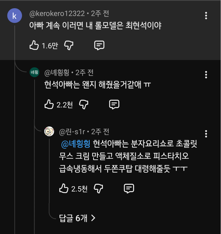
Task: Open the blue @네힝힝 mention link
Action: [76, 144]
